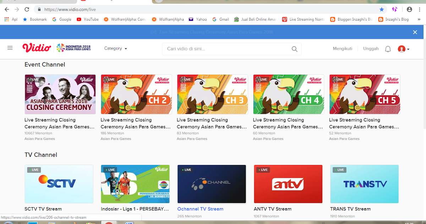Go back with the browser back arrow

point(6,10)
